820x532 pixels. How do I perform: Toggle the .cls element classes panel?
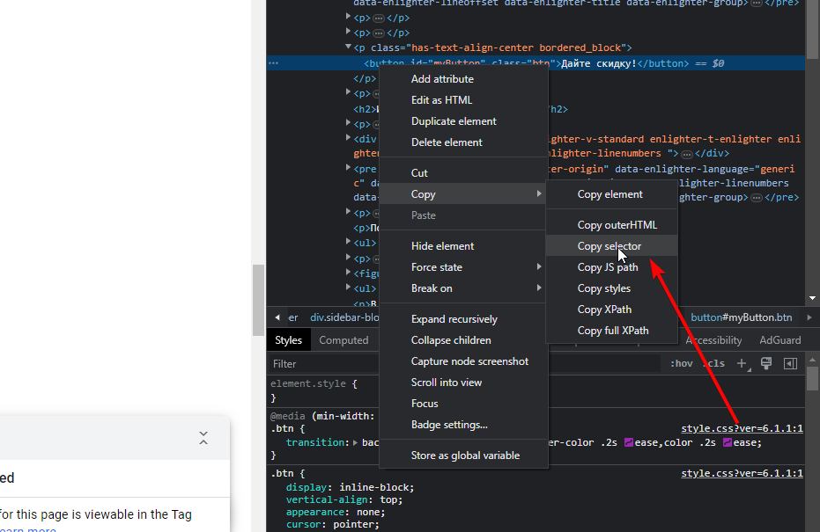click(x=715, y=363)
